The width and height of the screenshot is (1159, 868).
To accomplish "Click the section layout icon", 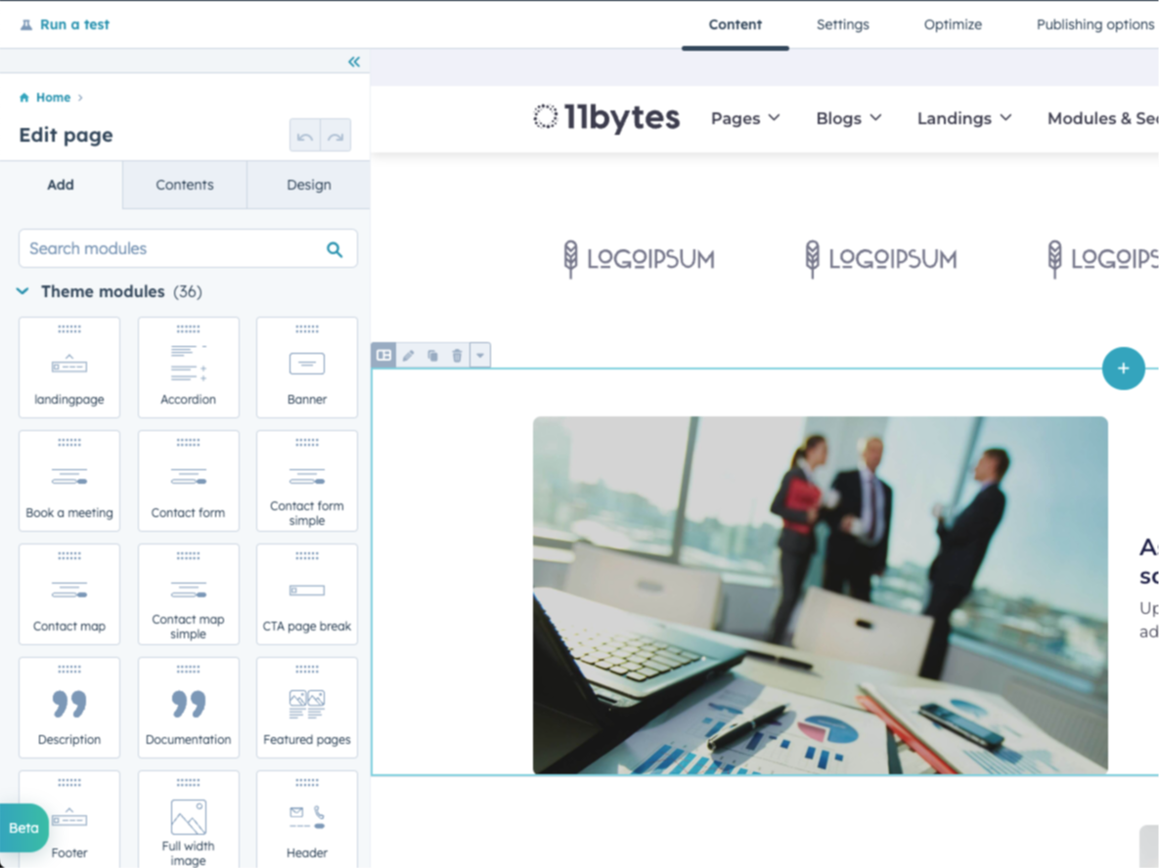I will tap(384, 356).
